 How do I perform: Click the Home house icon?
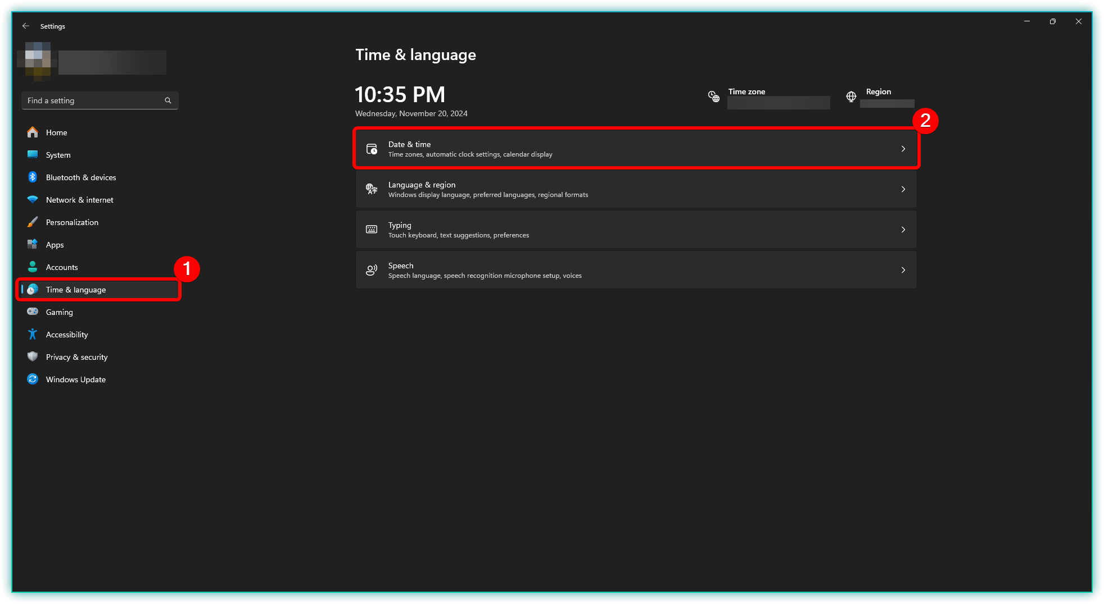click(x=33, y=132)
